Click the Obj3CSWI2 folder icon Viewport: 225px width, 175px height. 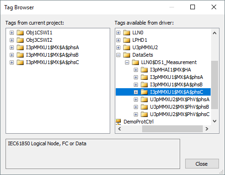point(20,40)
